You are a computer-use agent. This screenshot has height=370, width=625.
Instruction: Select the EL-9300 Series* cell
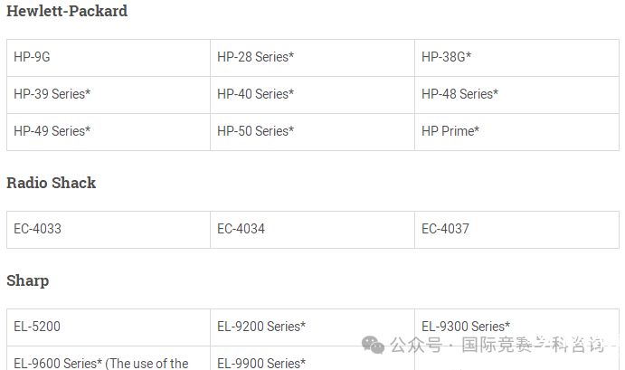point(517,327)
